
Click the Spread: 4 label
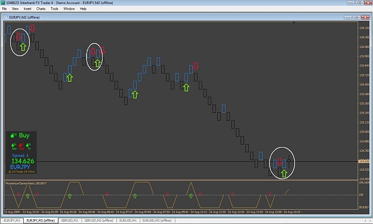(x=20, y=155)
